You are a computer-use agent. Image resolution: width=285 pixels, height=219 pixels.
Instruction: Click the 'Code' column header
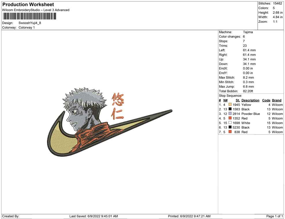pos(266,100)
